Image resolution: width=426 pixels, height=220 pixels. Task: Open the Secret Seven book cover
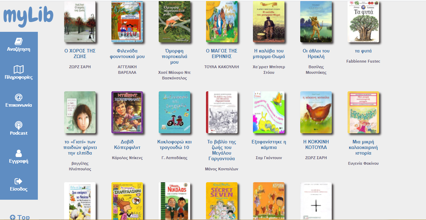point(222,201)
